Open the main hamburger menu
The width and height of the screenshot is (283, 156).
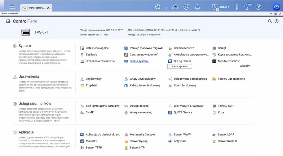point(12,7)
